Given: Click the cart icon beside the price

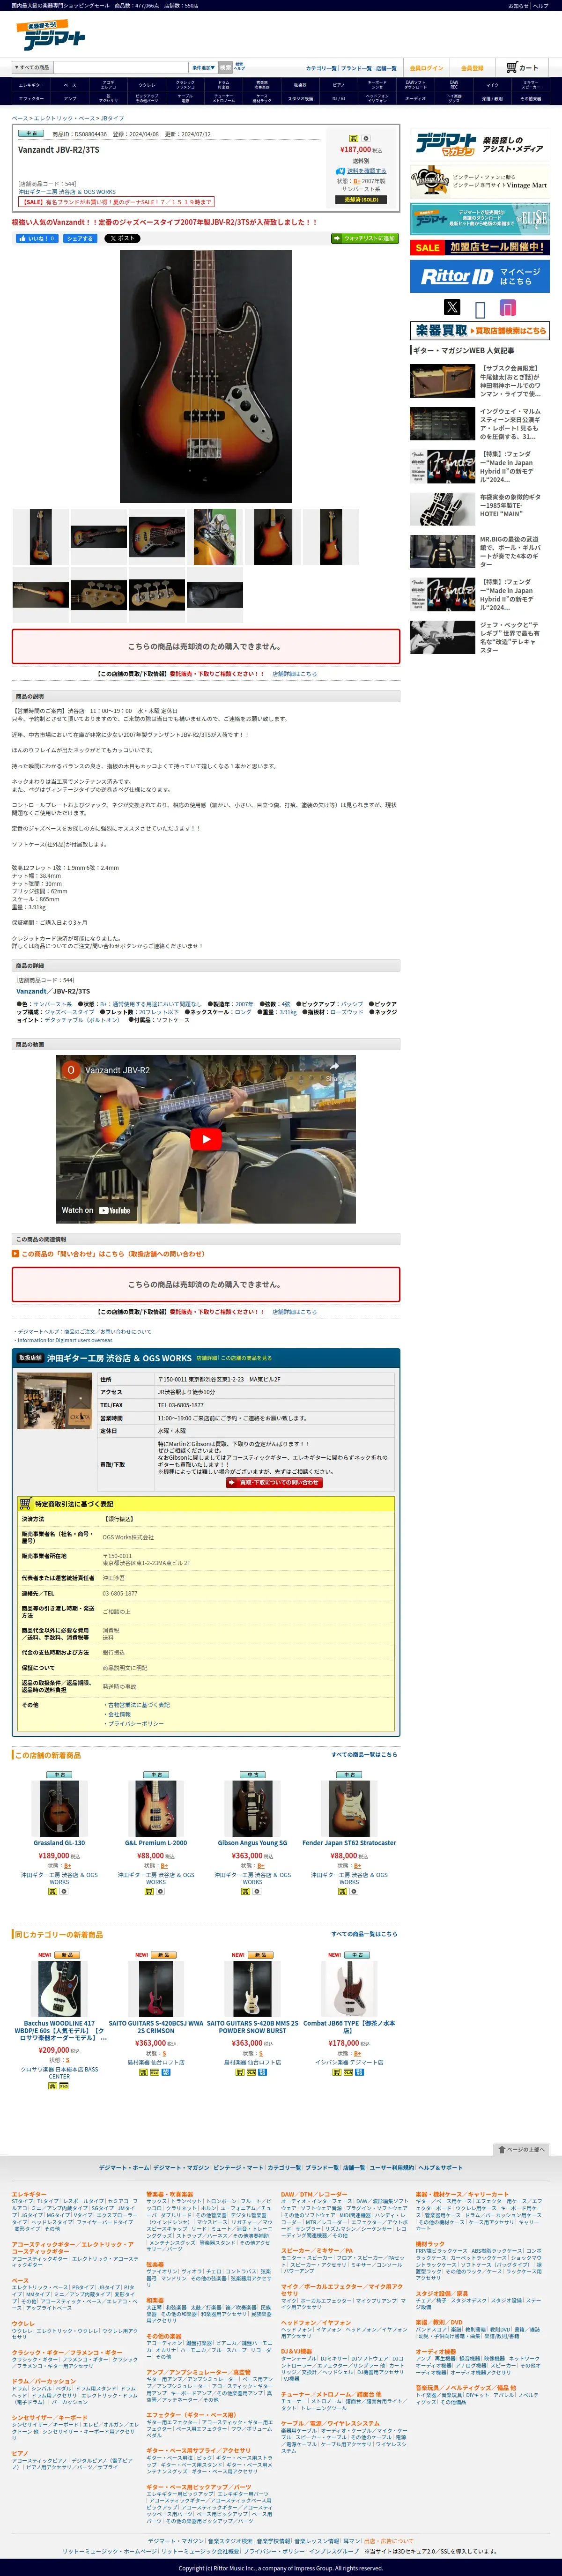Looking at the screenshot, I should coord(353,138).
